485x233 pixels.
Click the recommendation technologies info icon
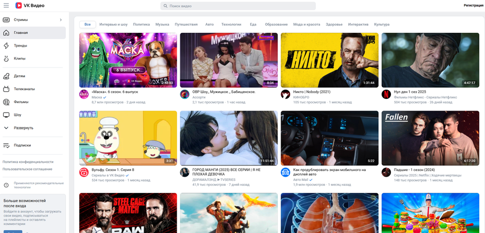click(x=6, y=185)
